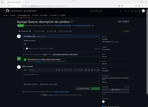Open the GitHub homepage logo

point(7,11)
